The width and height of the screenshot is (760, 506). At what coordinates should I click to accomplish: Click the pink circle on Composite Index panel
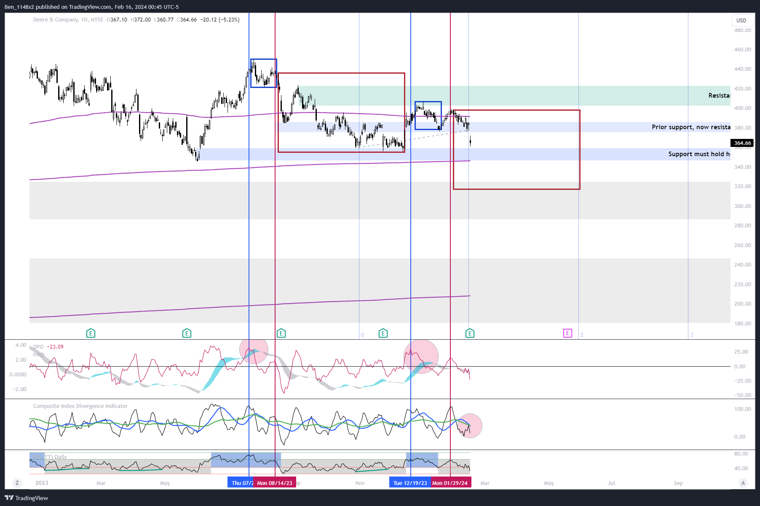pyautogui.click(x=470, y=426)
